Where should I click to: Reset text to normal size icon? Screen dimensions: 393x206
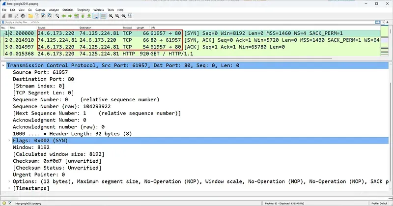(124, 16)
